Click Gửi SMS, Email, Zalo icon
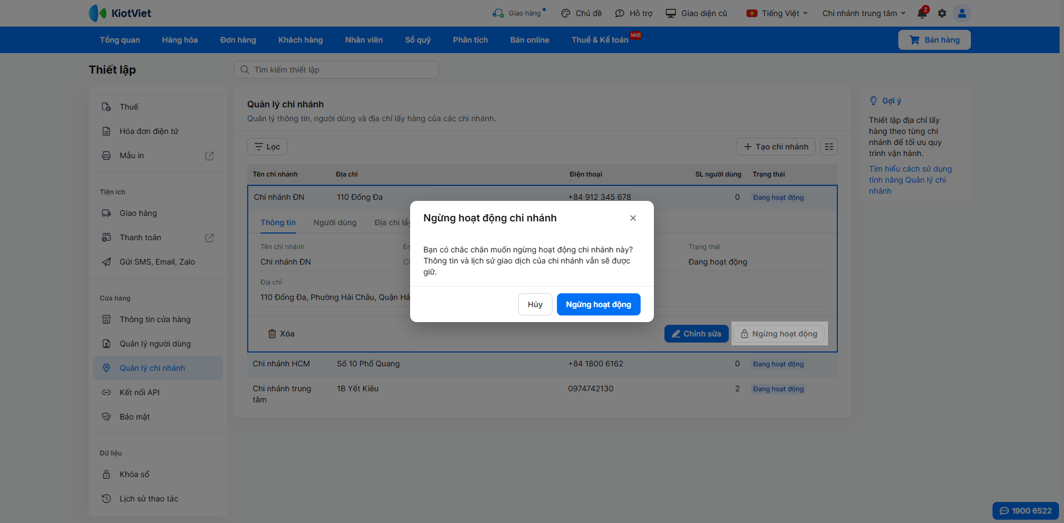The image size is (1064, 523). point(106,262)
